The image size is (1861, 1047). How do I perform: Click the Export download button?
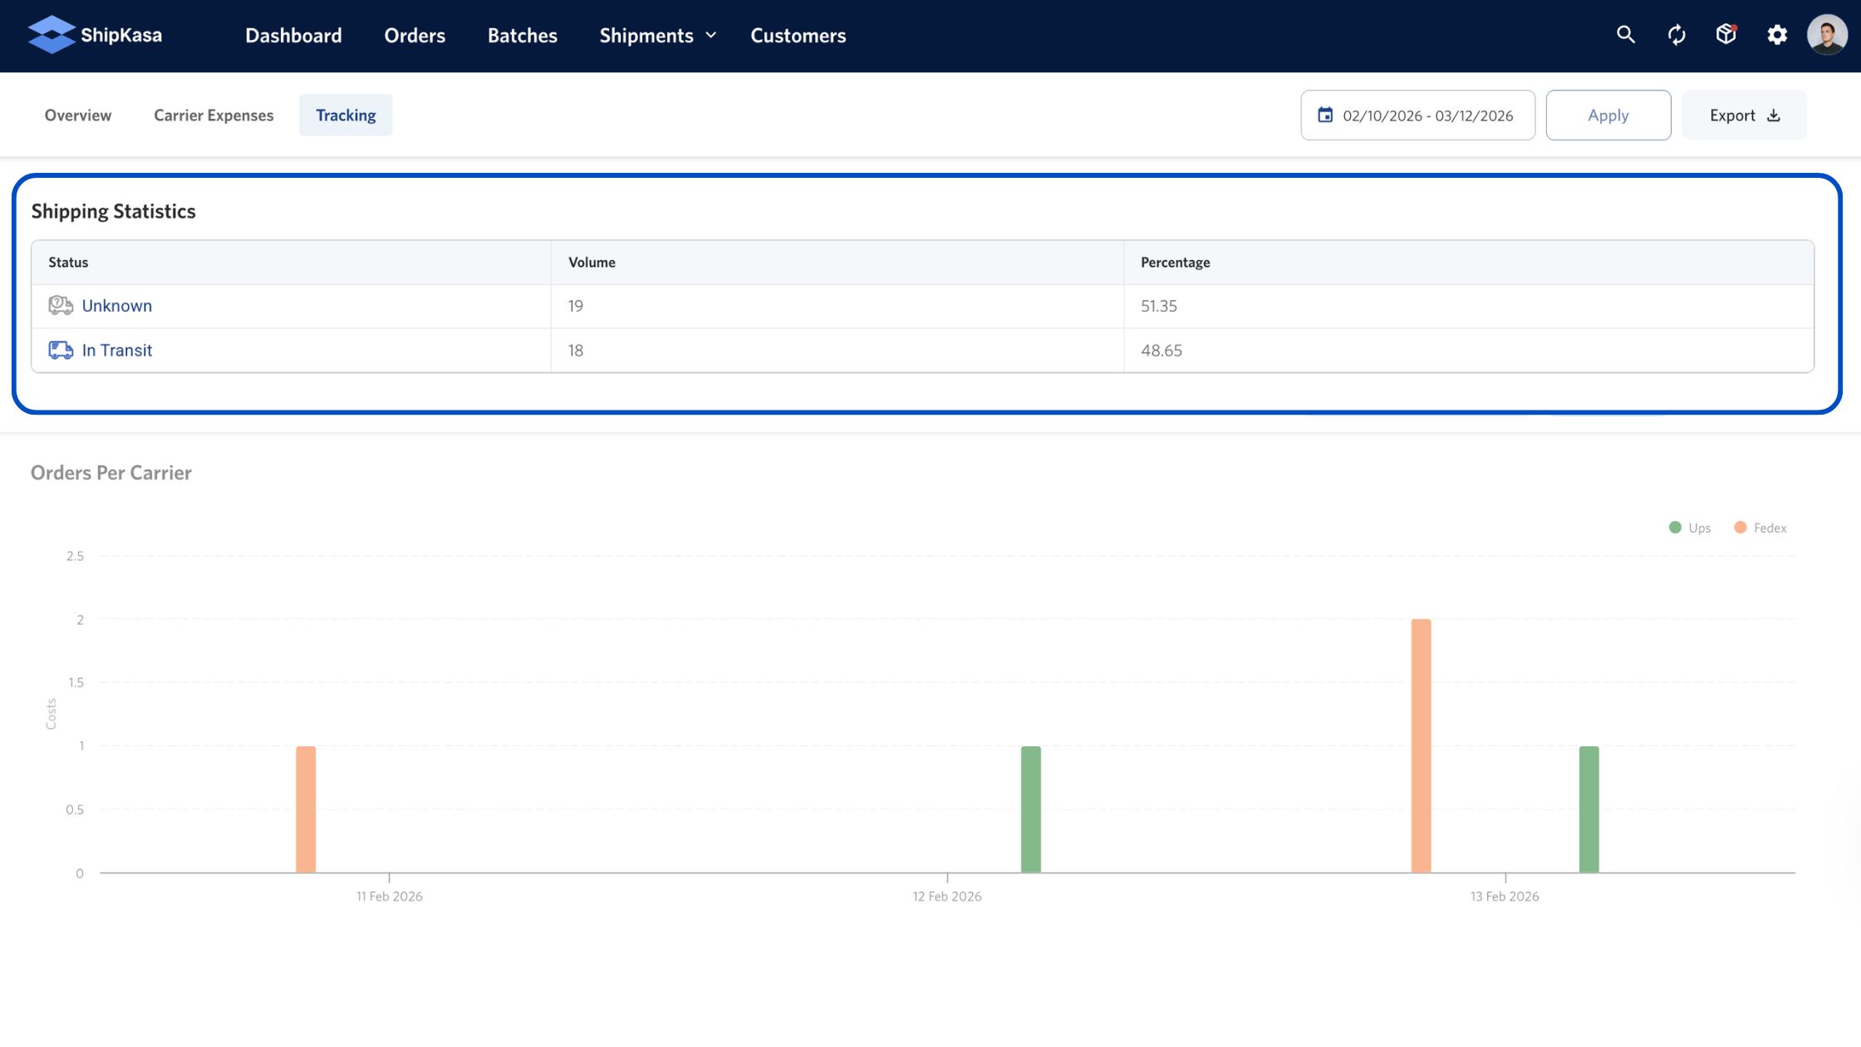(1744, 116)
